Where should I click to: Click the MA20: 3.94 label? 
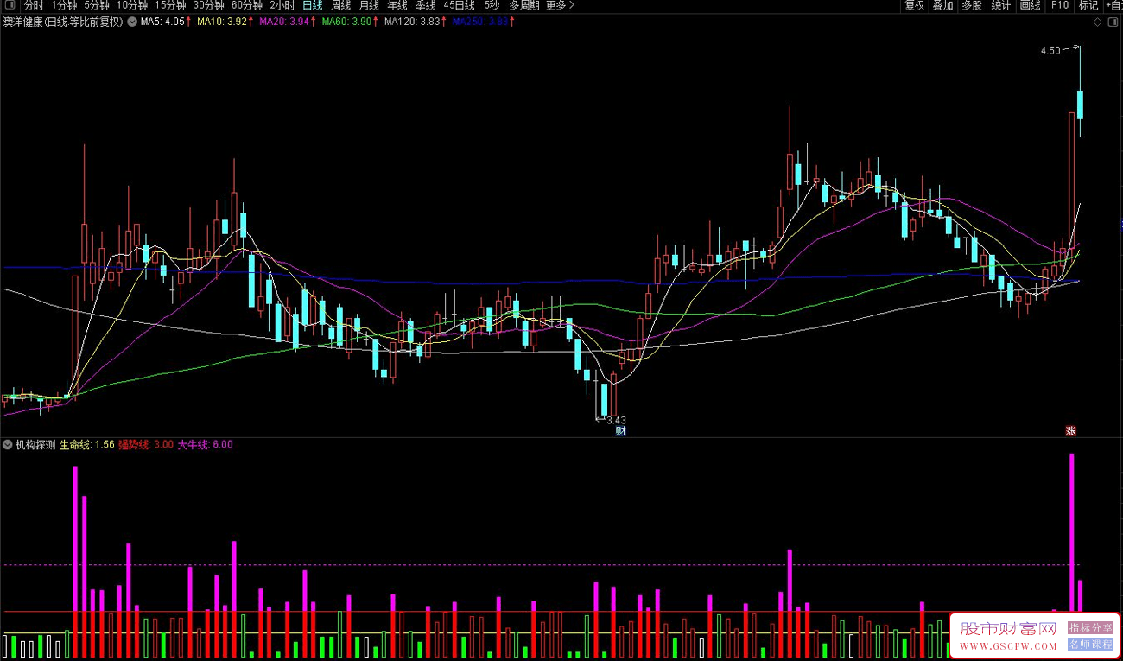pyautogui.click(x=284, y=22)
